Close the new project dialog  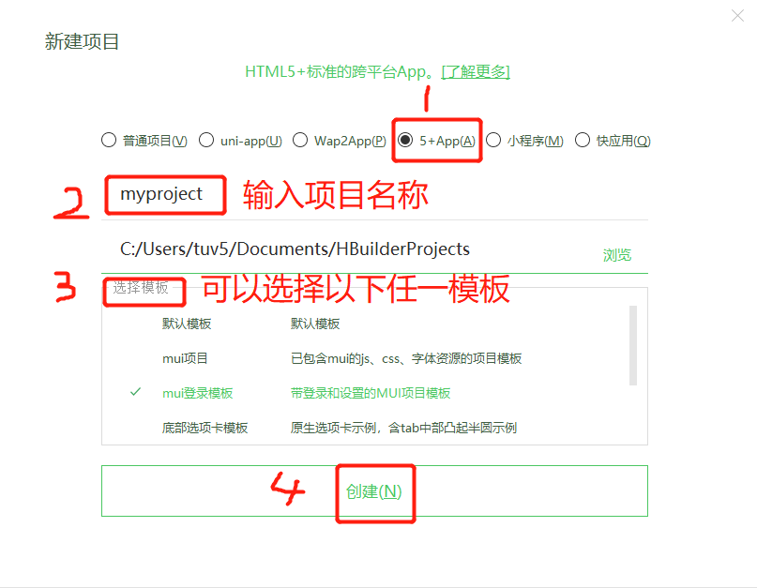(x=737, y=15)
